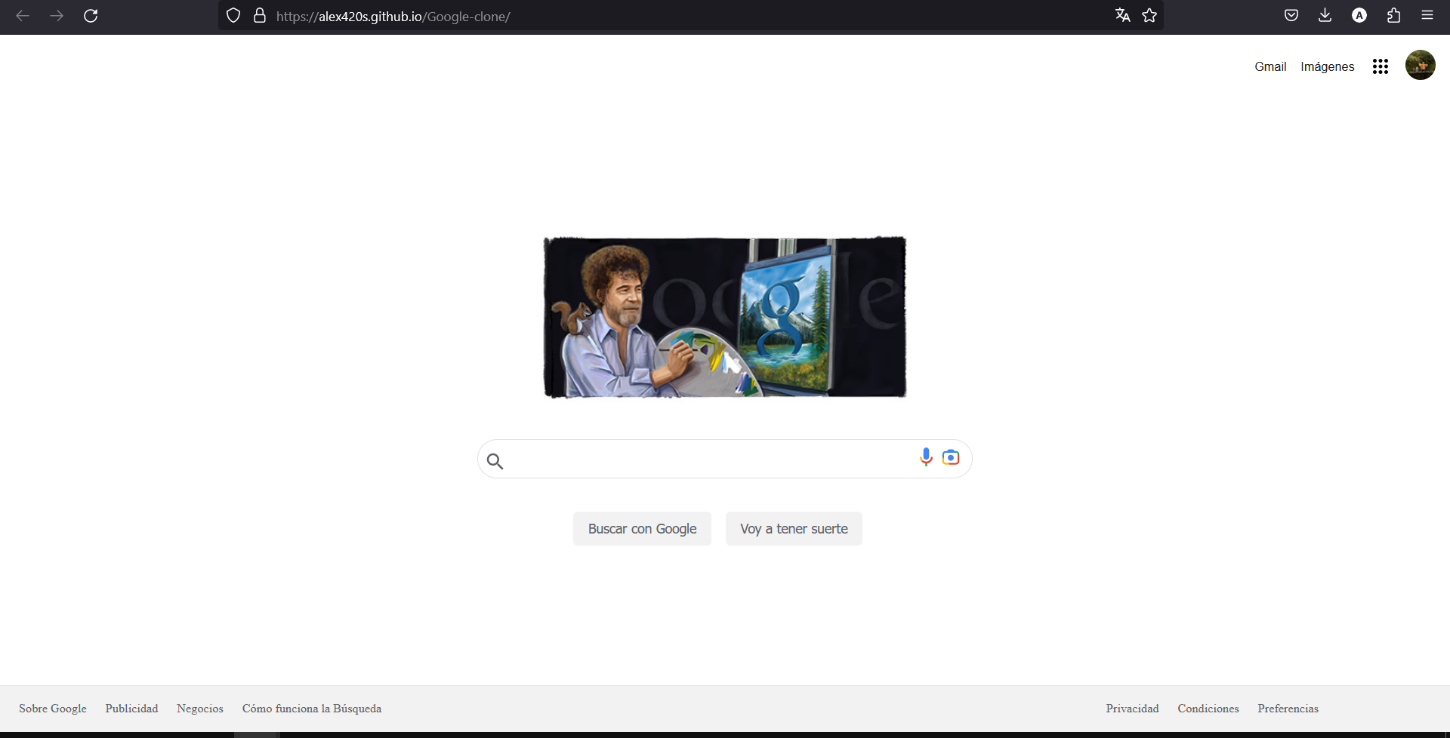Image resolution: width=1450 pixels, height=738 pixels.
Task: Bookmark this page with the star icon
Action: (x=1149, y=15)
